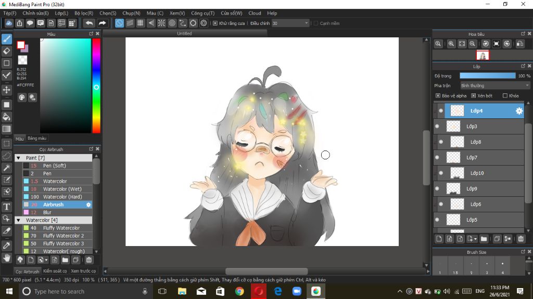Select the Hand pan tool
Viewport: 533px width, 299px height.
[6, 258]
